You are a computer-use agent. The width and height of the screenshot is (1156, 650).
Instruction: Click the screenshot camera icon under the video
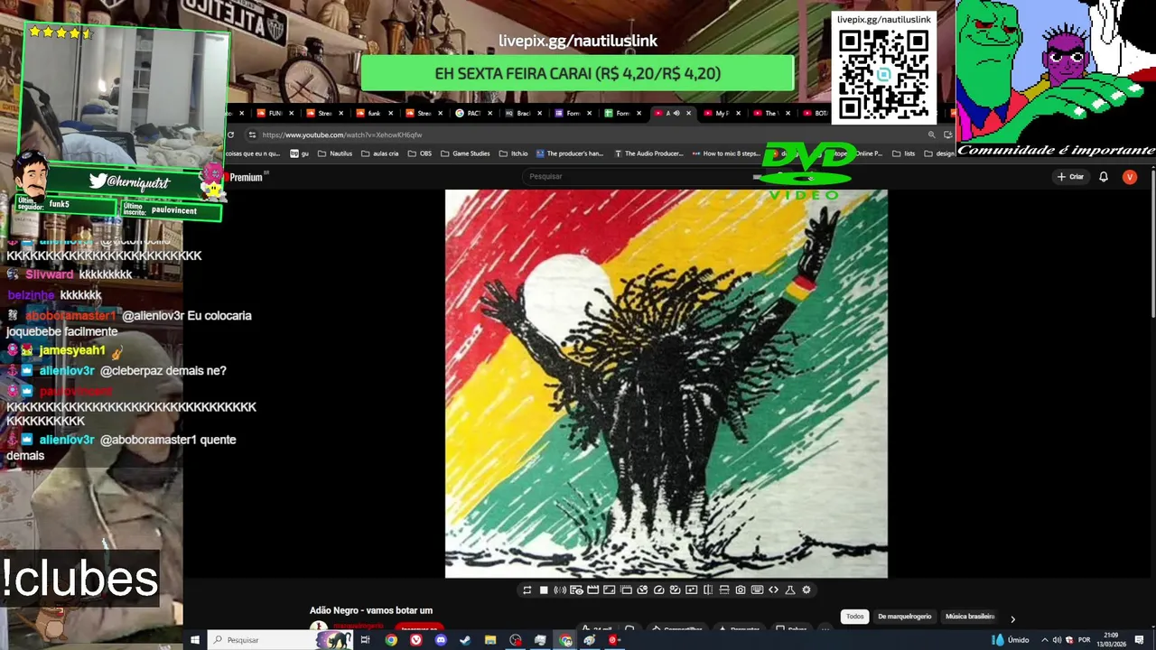(741, 590)
